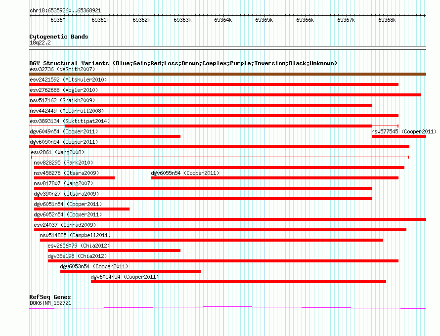Click nsv458276 (Itsara2009) variant label
The width and height of the screenshot is (440, 336).
66,173
